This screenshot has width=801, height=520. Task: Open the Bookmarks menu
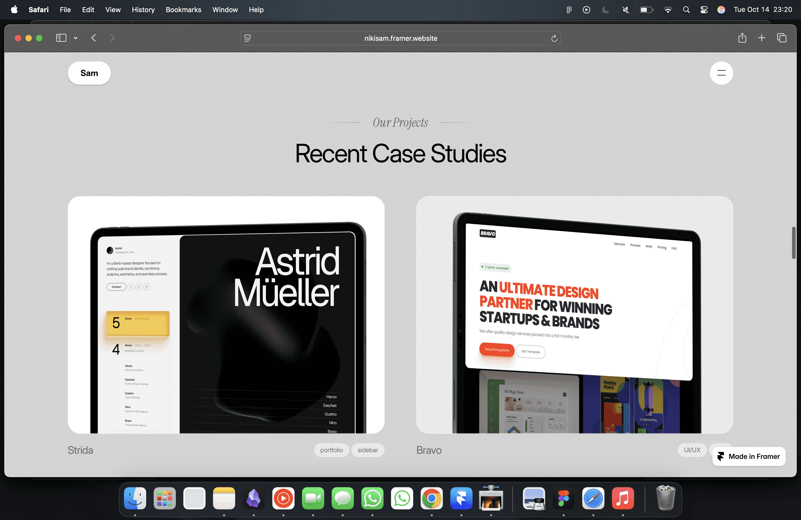point(183,10)
